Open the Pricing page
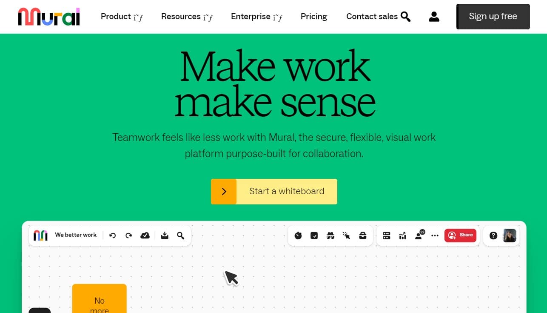This screenshot has width=547, height=313. (314, 17)
